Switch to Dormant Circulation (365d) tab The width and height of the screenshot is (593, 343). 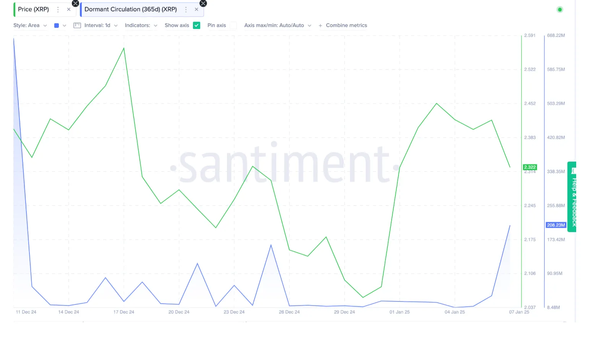130,9
